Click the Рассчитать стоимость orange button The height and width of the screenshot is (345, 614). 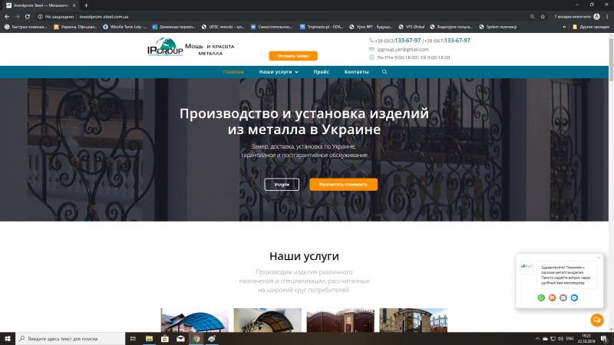[x=343, y=184]
